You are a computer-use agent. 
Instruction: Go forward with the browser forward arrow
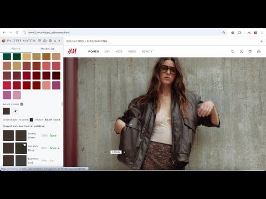(11, 33)
